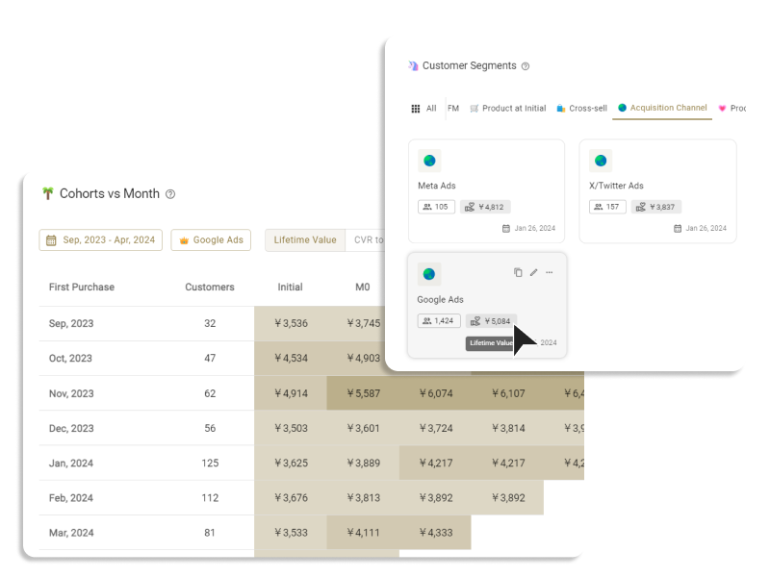
Task: Click calendar icon by Meta Ads Jan 26, 2024
Action: click(x=506, y=228)
